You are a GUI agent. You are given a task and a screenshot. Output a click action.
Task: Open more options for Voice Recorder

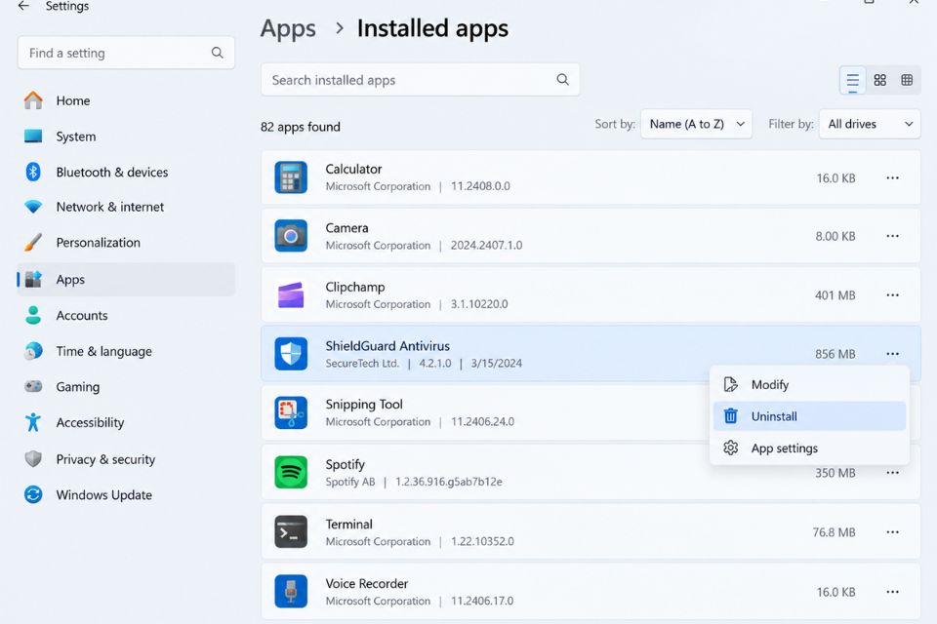click(892, 592)
